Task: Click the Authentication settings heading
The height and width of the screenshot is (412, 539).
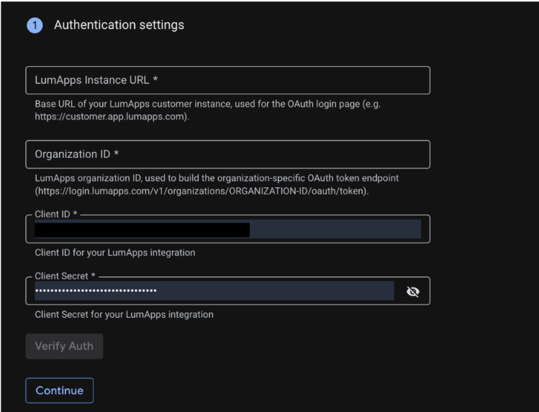Action: click(x=119, y=24)
